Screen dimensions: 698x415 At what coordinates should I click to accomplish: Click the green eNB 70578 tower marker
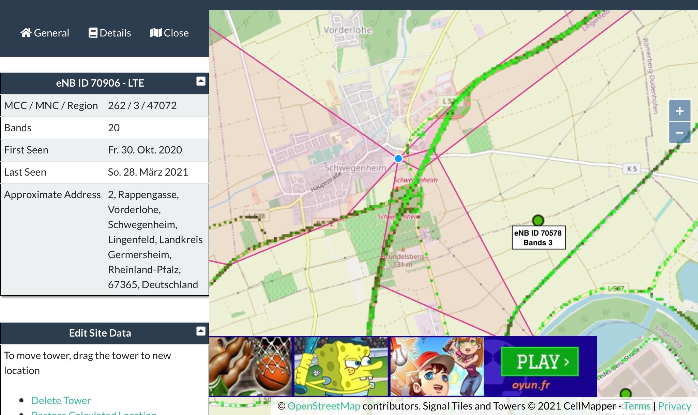click(x=538, y=220)
